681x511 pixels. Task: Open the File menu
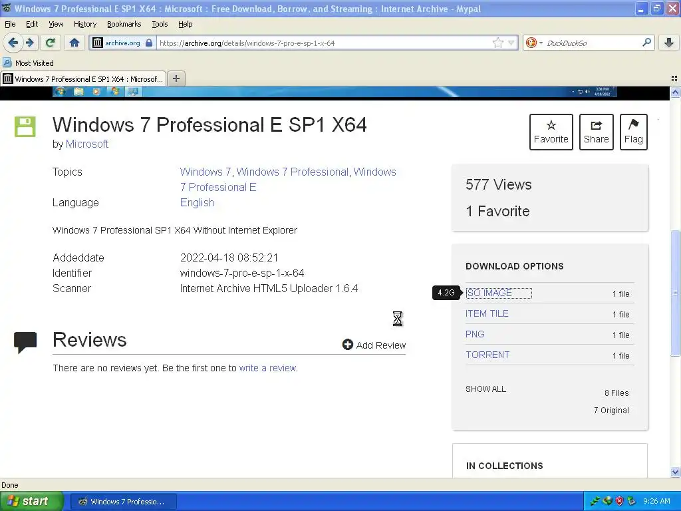pyautogui.click(x=10, y=24)
